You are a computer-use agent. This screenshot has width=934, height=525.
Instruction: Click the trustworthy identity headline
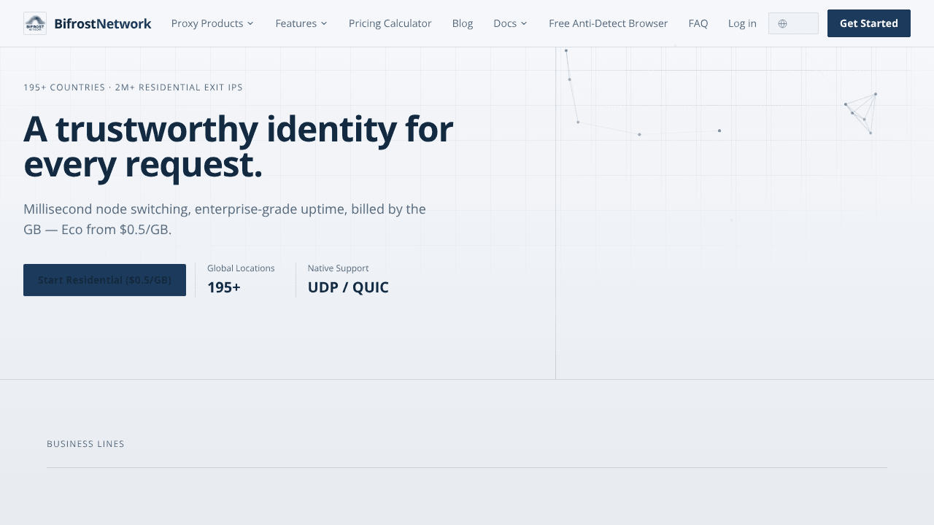(x=238, y=147)
